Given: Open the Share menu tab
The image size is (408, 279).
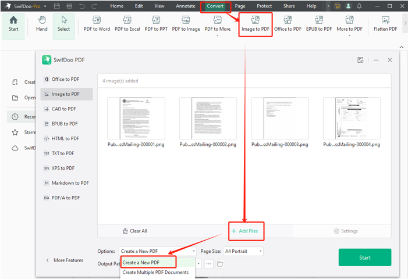Looking at the screenshot, I should point(289,6).
